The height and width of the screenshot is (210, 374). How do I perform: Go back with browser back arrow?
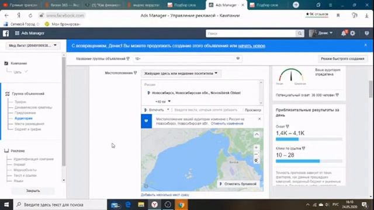[6, 16]
